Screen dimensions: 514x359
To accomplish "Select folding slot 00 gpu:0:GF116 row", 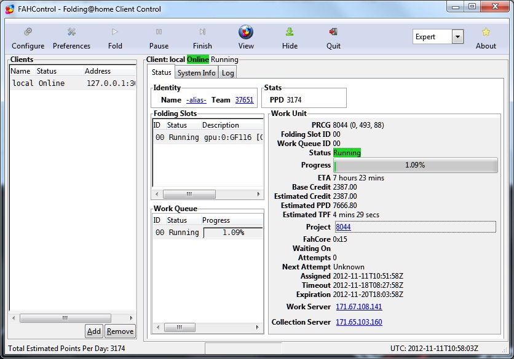I will 208,137.
